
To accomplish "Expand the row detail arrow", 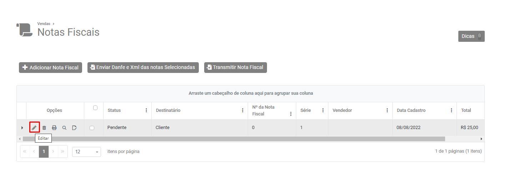I will click(x=22, y=128).
